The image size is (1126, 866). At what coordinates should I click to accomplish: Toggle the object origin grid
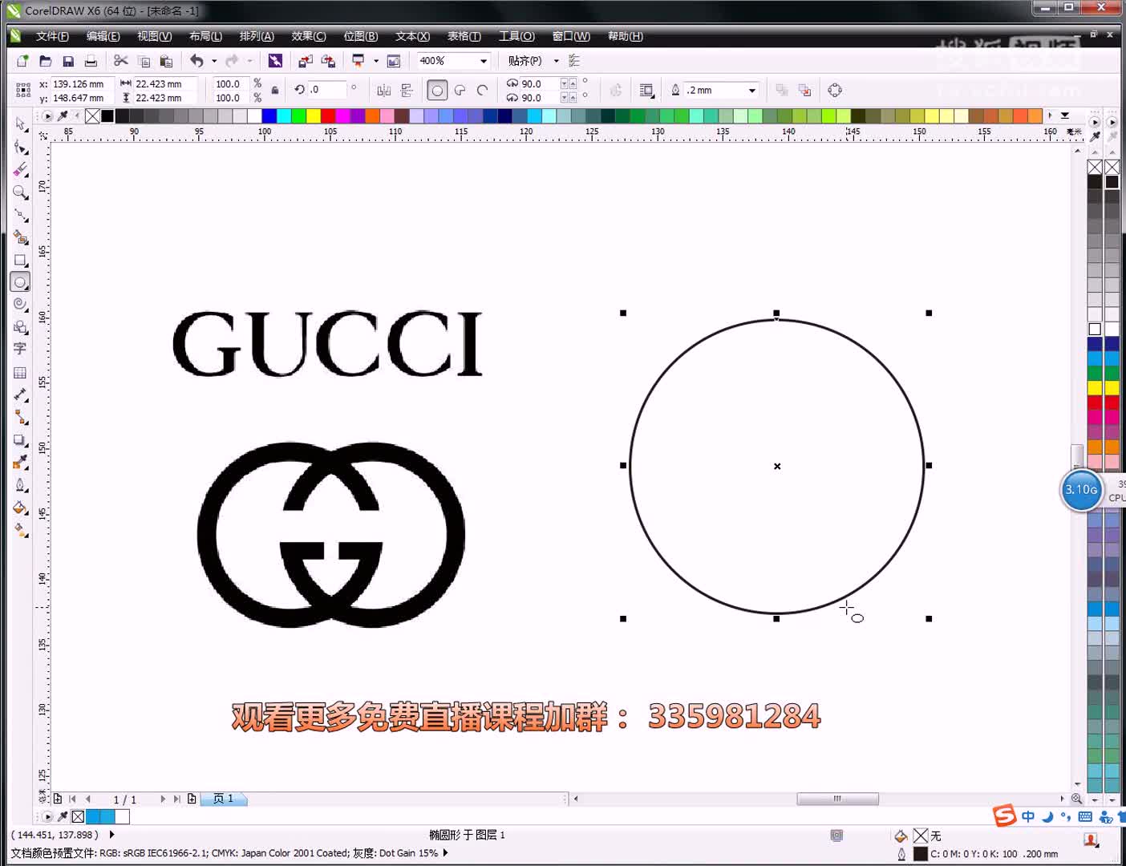click(23, 91)
